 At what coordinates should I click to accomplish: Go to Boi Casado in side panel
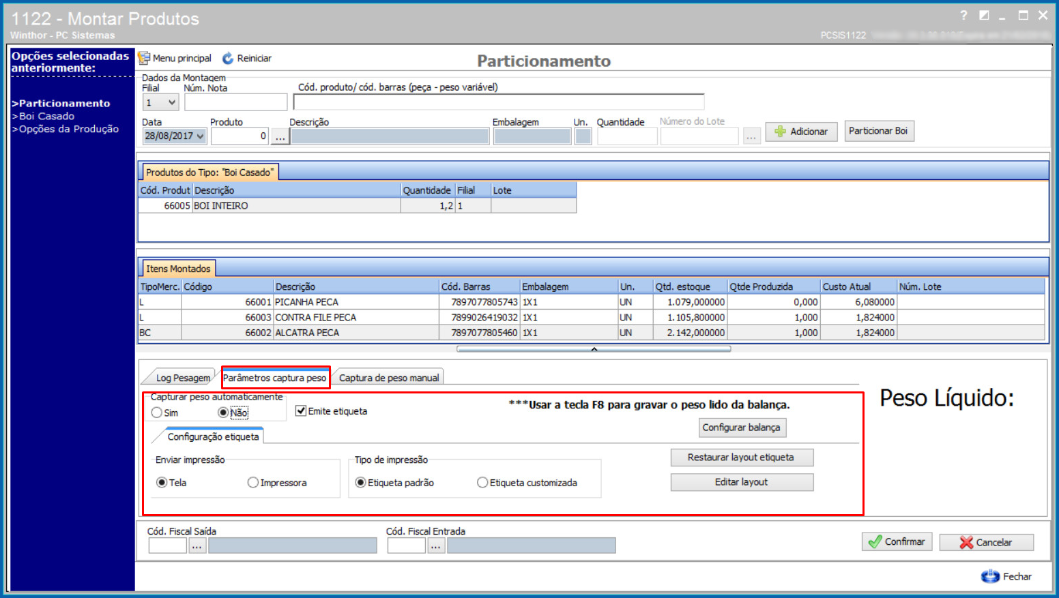(x=43, y=117)
